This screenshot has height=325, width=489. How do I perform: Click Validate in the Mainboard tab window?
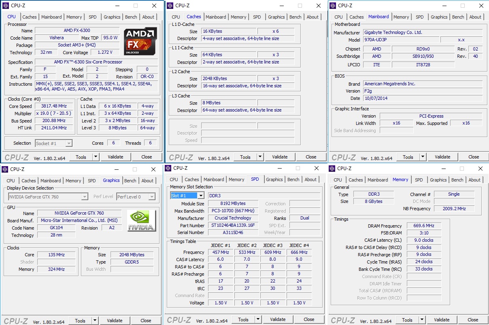(x=442, y=157)
